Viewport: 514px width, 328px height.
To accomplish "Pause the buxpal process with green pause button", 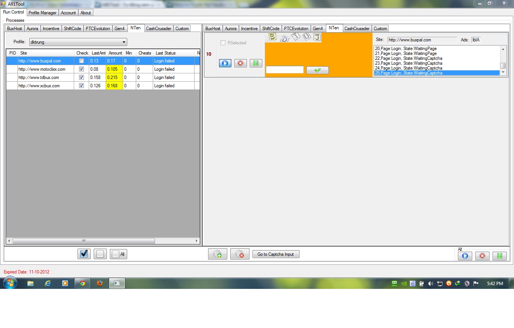I will pos(256,63).
